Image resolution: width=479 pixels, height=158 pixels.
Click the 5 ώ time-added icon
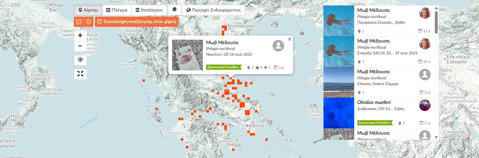point(422,123)
